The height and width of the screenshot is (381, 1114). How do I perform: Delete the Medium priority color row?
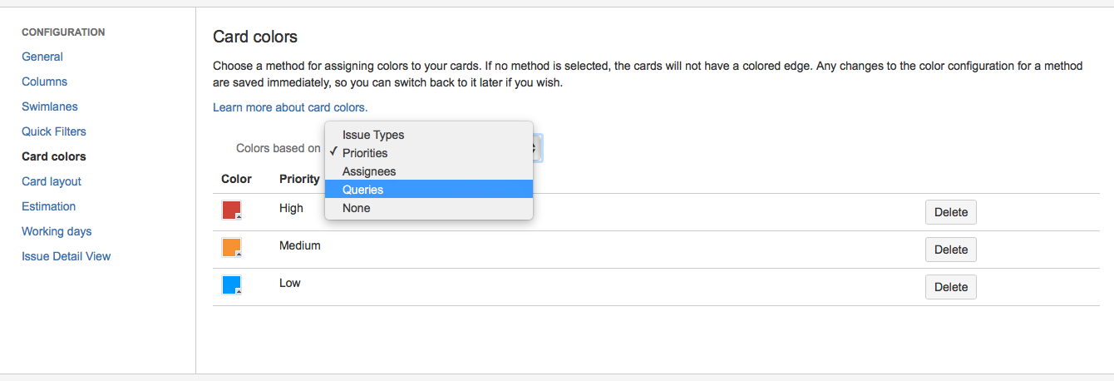(x=950, y=250)
